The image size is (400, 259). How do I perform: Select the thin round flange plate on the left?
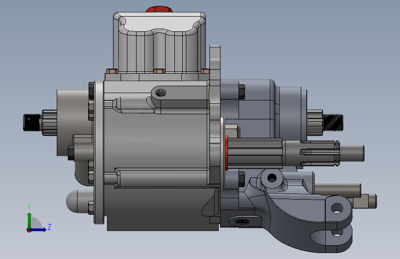point(99,153)
